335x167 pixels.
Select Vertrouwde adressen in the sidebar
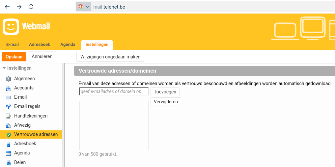31,134
